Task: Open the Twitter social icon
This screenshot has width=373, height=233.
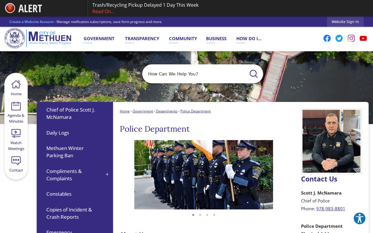Action: coord(339,38)
